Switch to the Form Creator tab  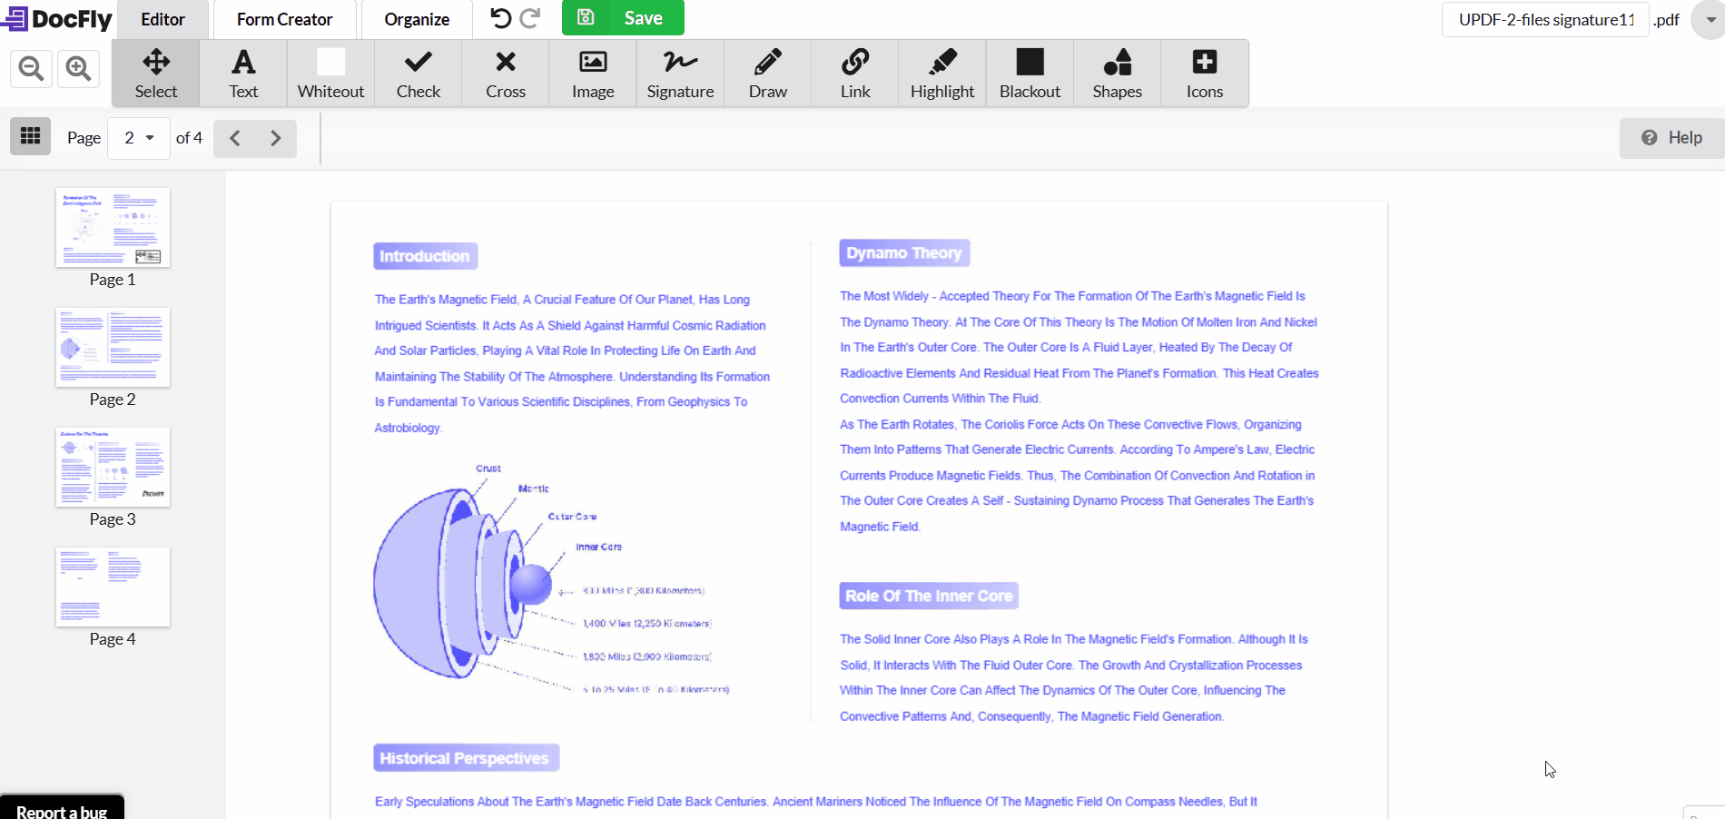coord(284,19)
